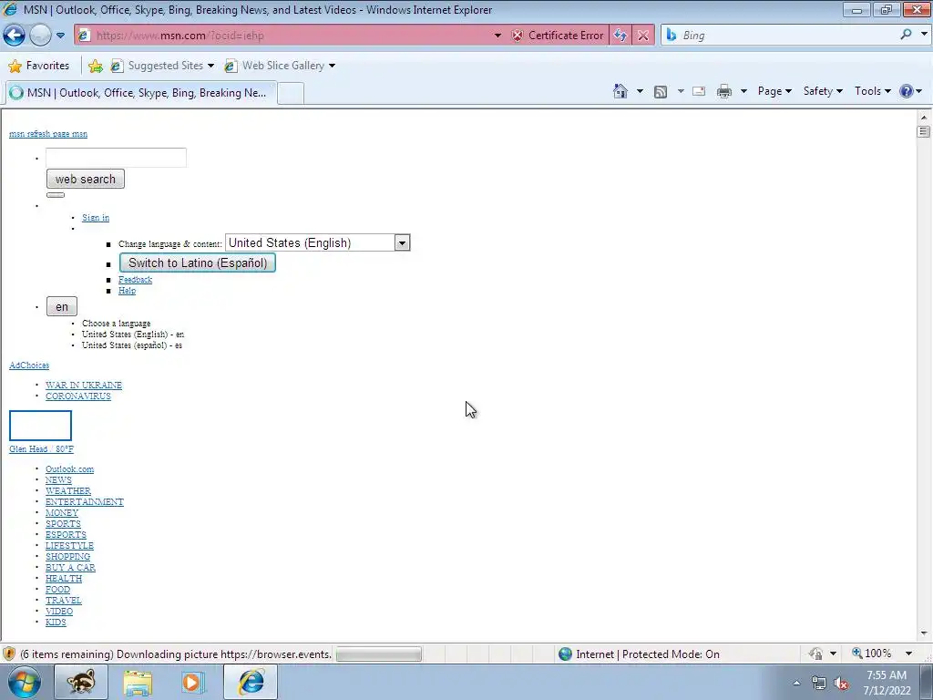The width and height of the screenshot is (933, 700).
Task: Open the ESPORTS section link
Action: click(x=66, y=534)
